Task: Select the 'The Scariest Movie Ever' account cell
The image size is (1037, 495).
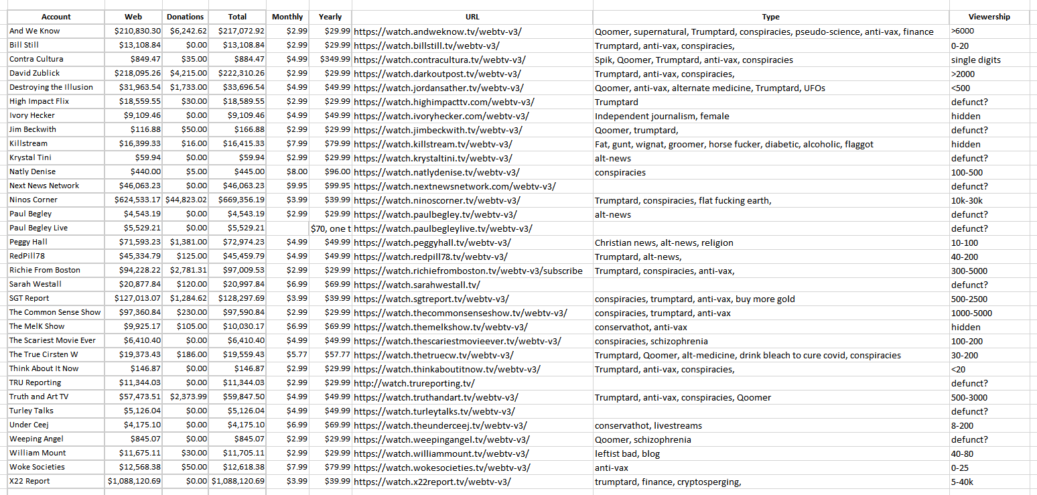Action: (x=56, y=340)
